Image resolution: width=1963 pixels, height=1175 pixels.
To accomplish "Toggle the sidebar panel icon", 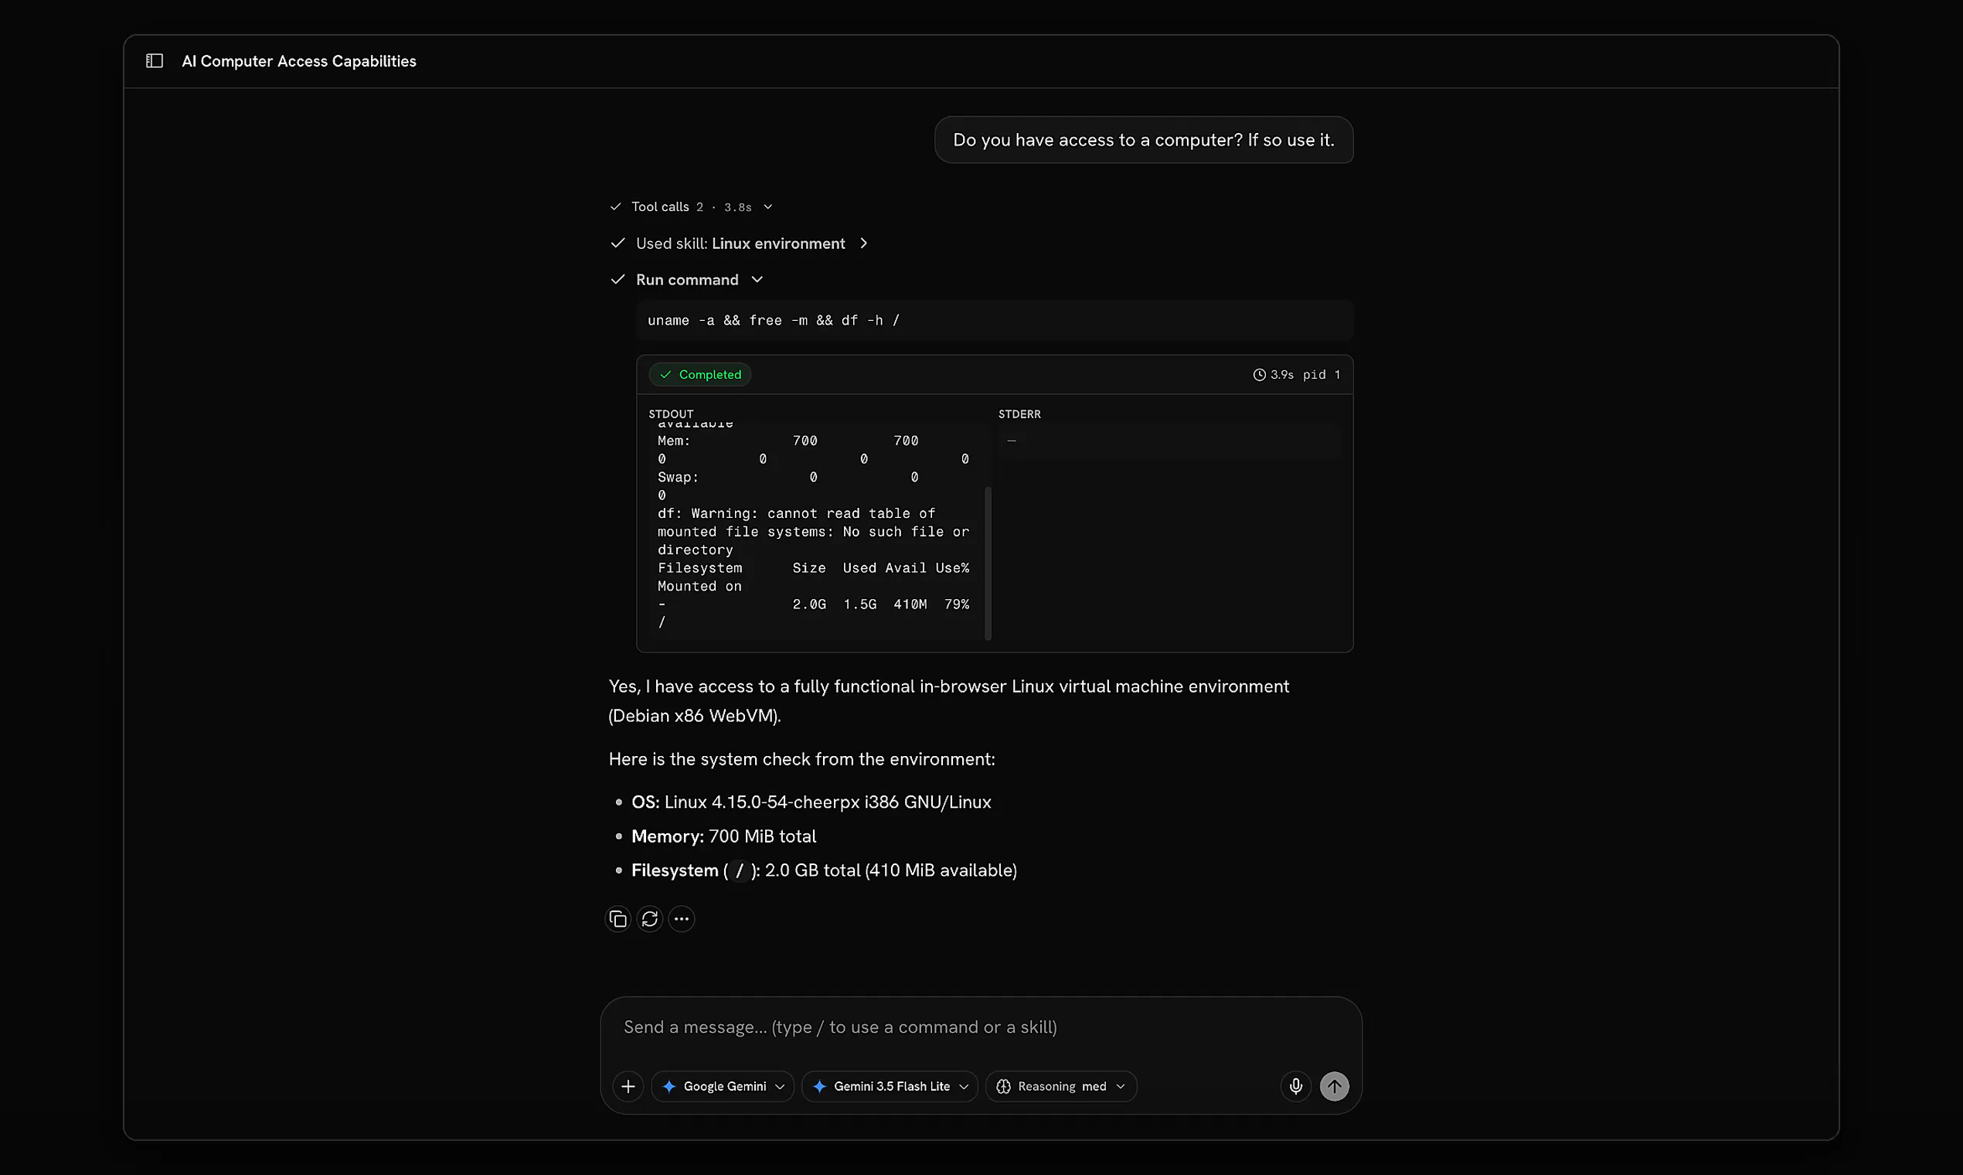I will [155, 61].
